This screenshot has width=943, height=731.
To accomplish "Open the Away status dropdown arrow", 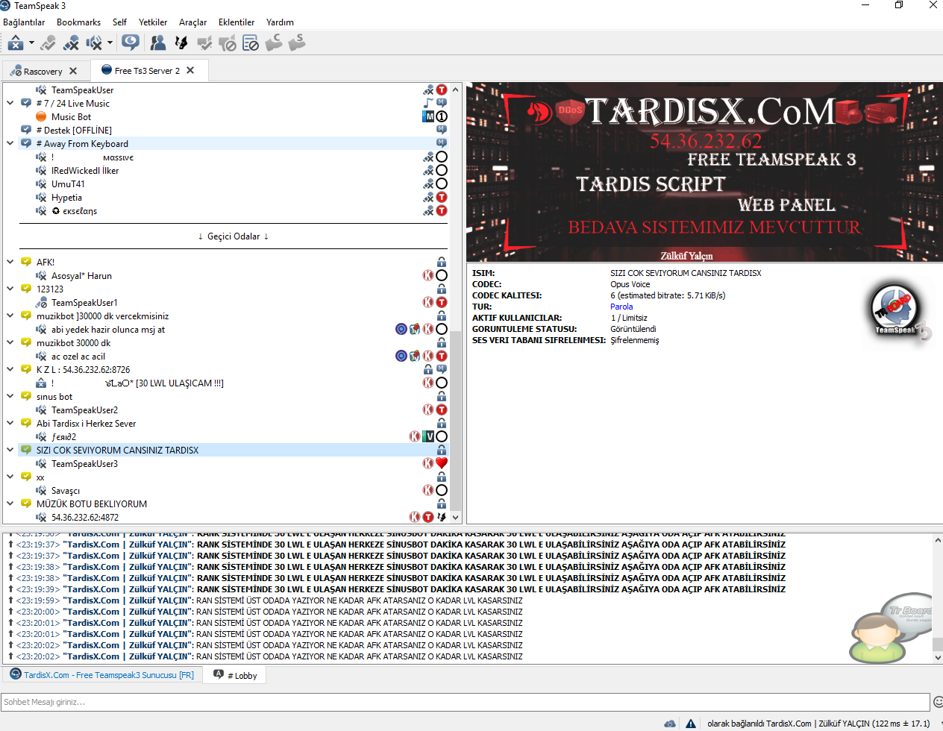I will (x=31, y=43).
